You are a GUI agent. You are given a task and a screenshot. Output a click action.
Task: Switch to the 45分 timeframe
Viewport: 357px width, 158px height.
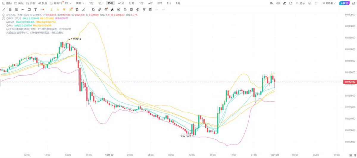tap(121, 3)
